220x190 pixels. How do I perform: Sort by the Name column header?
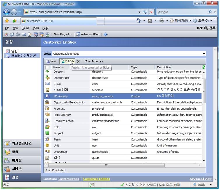click(57, 67)
